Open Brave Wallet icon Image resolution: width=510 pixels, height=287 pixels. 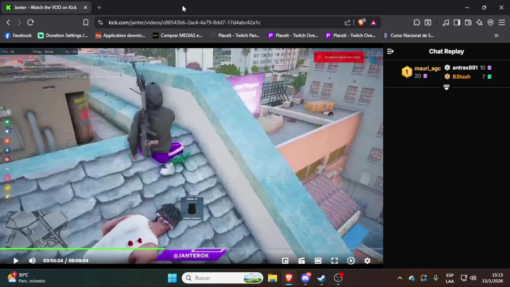(468, 23)
